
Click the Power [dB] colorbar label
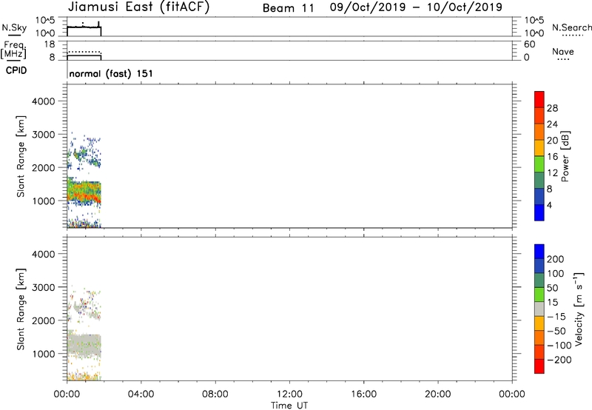click(x=565, y=156)
